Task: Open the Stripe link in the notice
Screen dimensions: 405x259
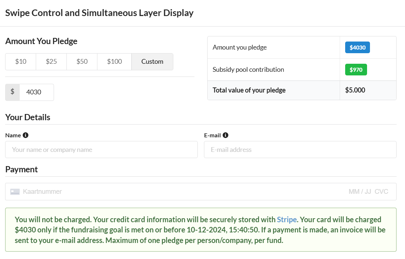Action: pyautogui.click(x=287, y=220)
